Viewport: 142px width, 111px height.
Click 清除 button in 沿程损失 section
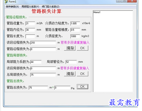(x=70, y=48)
